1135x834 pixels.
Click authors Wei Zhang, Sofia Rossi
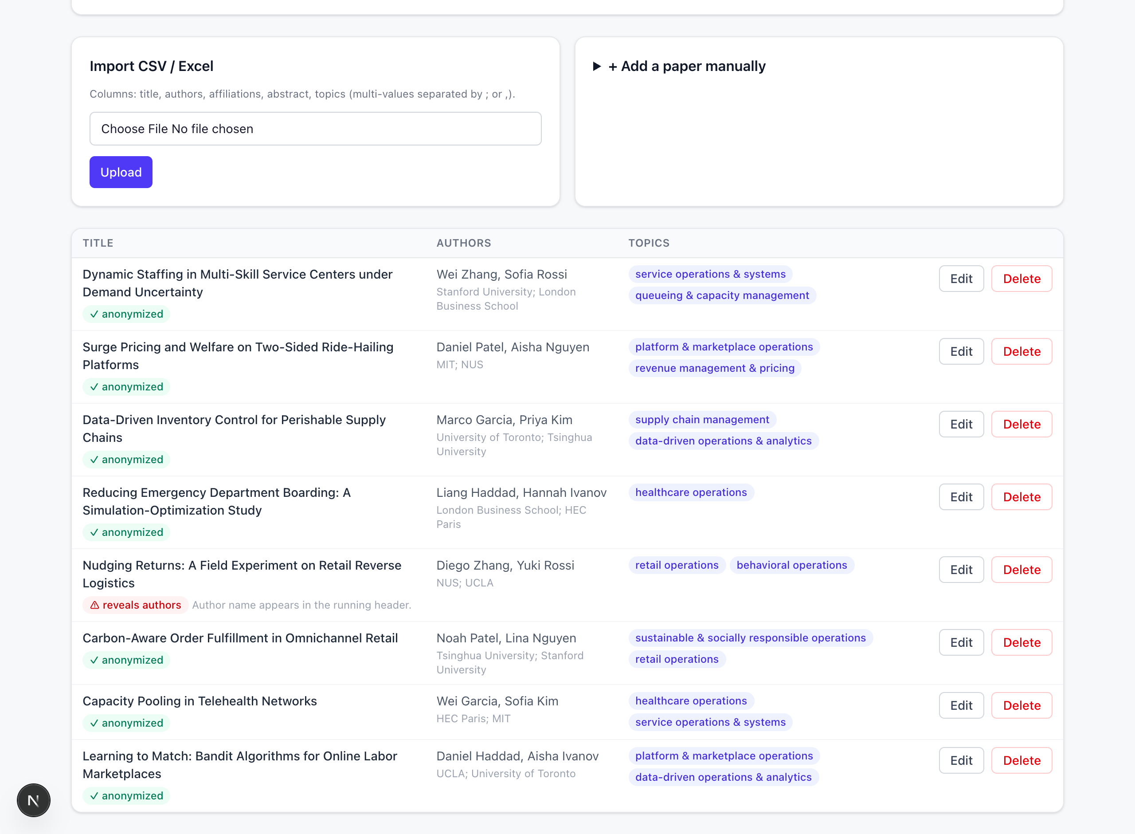coord(501,274)
